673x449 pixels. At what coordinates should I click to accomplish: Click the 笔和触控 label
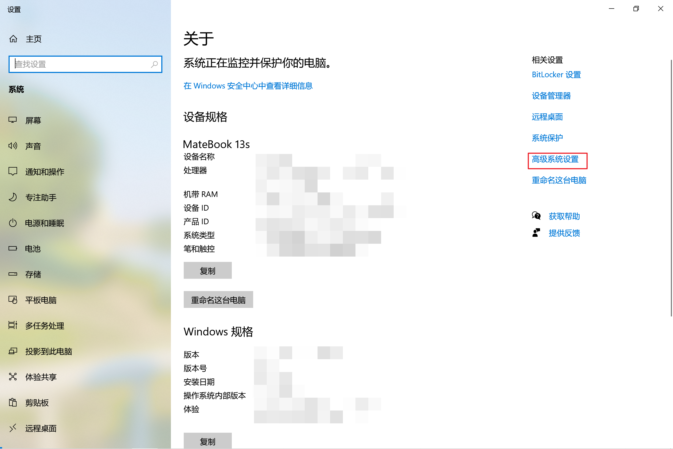point(199,249)
